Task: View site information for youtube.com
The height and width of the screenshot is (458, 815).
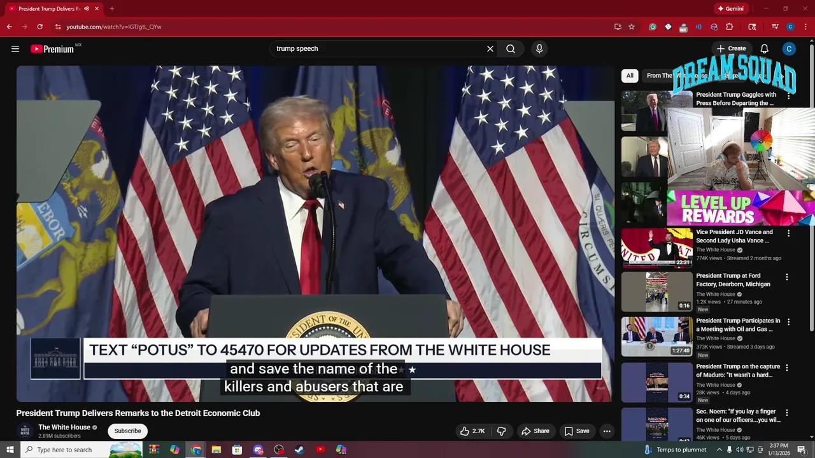Action: tap(58, 27)
